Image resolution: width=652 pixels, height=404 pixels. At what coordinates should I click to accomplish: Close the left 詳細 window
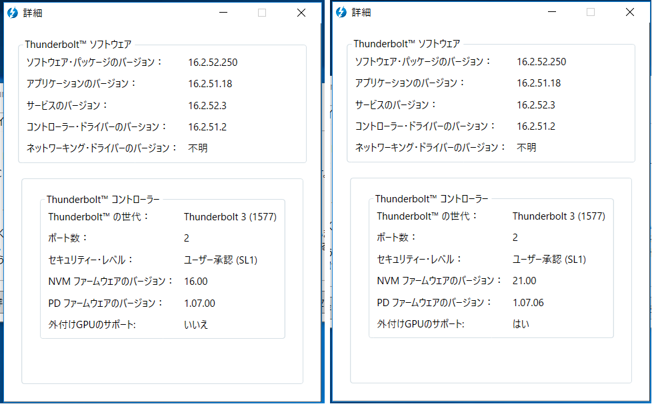[301, 13]
